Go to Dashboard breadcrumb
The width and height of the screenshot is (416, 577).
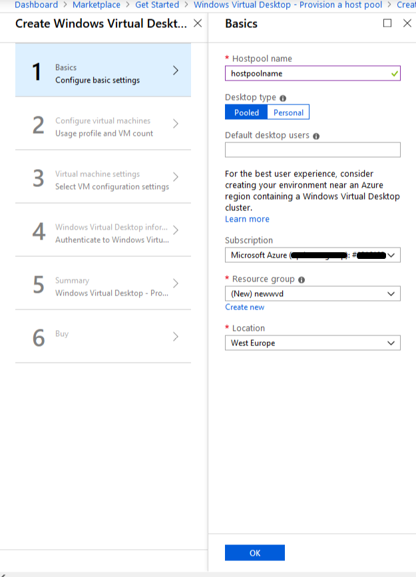coord(36,5)
